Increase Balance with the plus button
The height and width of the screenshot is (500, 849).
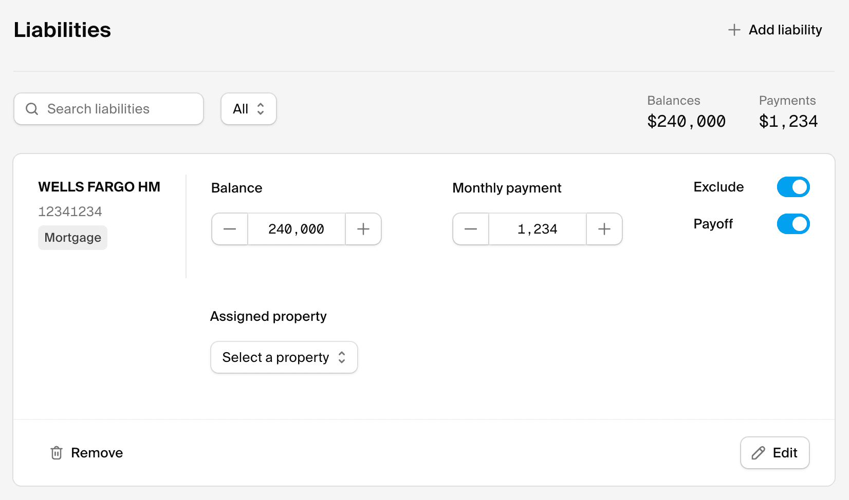point(363,229)
